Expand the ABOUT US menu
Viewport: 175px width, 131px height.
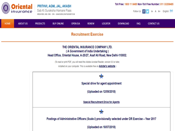click(23, 24)
